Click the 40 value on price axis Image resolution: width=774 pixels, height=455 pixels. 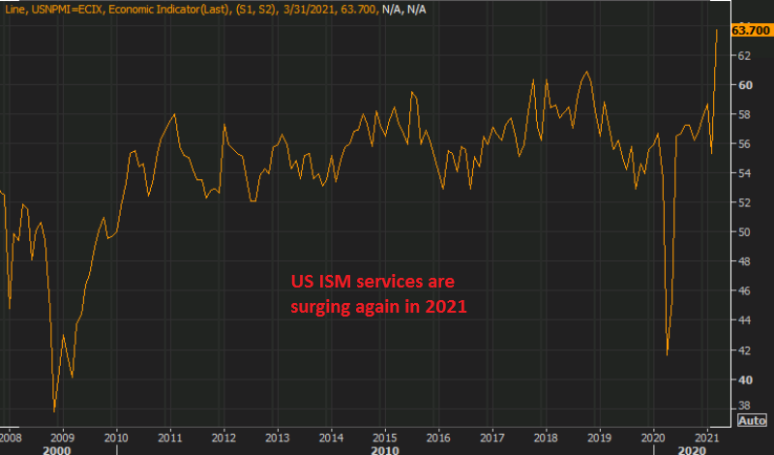coord(745,379)
